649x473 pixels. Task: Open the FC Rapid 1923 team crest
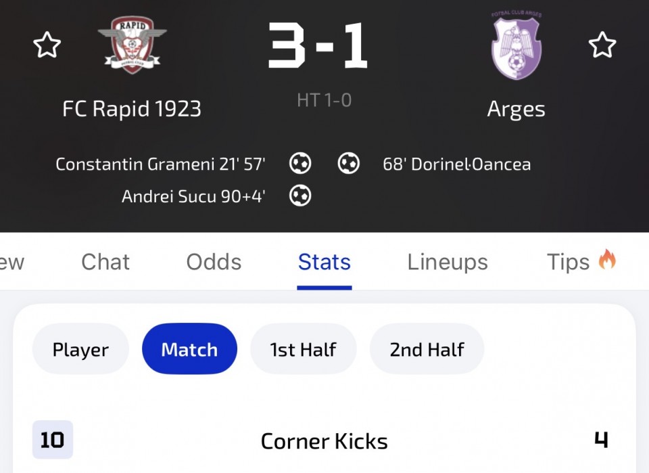(132, 45)
